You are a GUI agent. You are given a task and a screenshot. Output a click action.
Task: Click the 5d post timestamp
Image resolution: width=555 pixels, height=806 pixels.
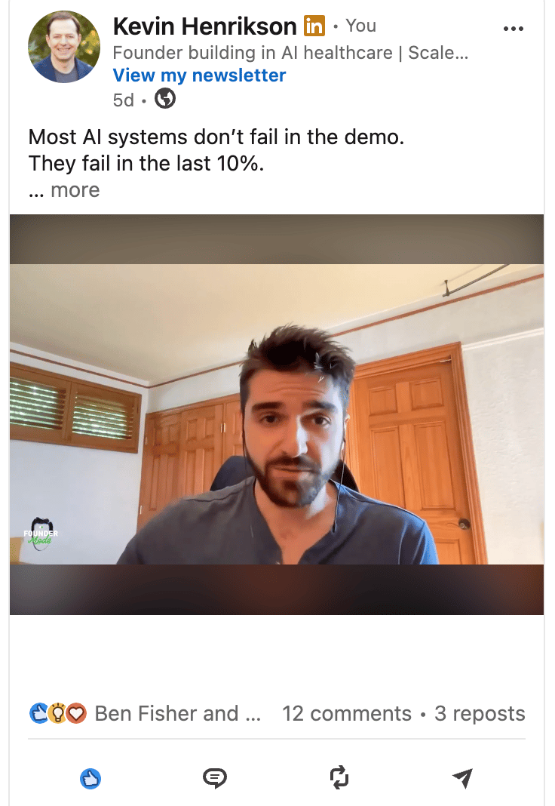[123, 100]
